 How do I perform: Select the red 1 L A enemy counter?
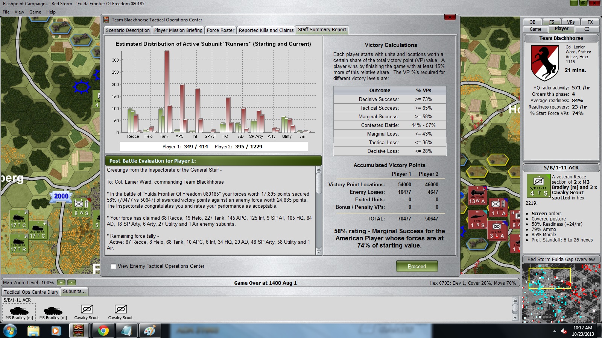coord(498,208)
